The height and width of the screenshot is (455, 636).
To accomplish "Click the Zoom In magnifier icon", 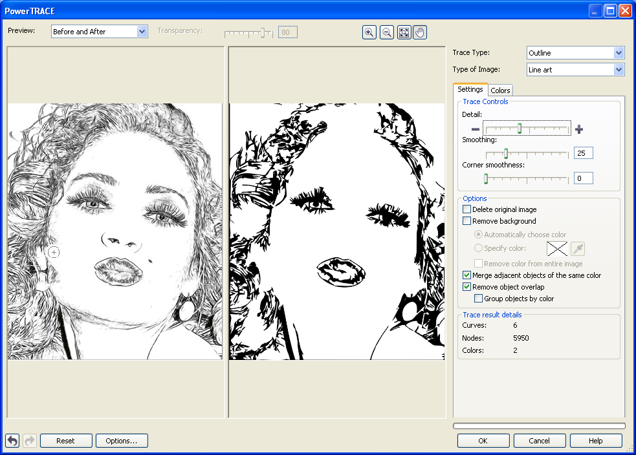I will coord(369,32).
